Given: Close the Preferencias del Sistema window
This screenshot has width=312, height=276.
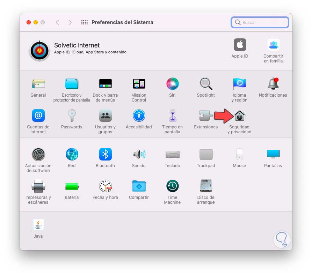Looking at the screenshot, I should click(29, 22).
